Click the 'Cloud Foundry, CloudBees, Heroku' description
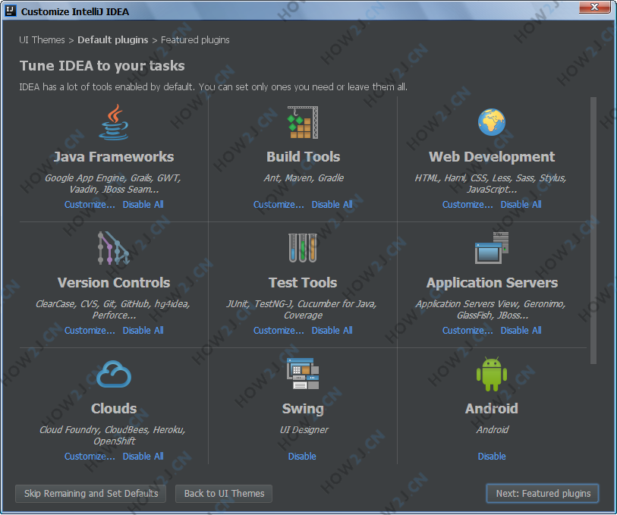617x515 pixels. tap(112, 435)
